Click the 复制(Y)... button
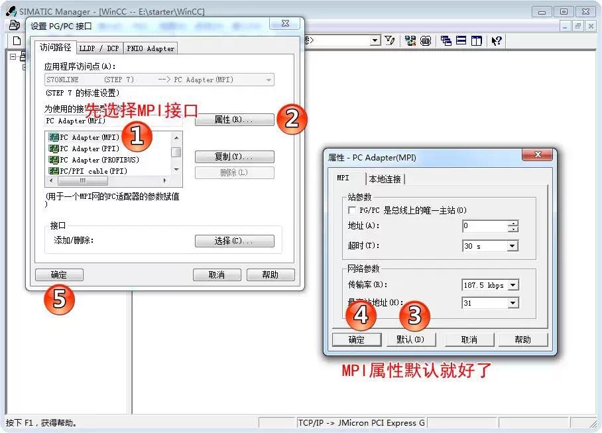The height and width of the screenshot is (433, 602). point(234,156)
